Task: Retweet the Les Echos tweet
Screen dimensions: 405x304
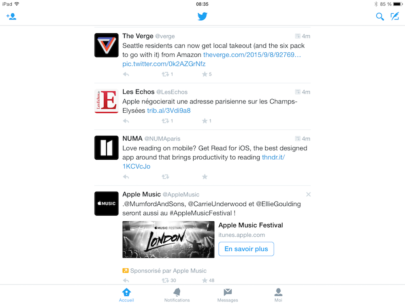Action: (165, 121)
